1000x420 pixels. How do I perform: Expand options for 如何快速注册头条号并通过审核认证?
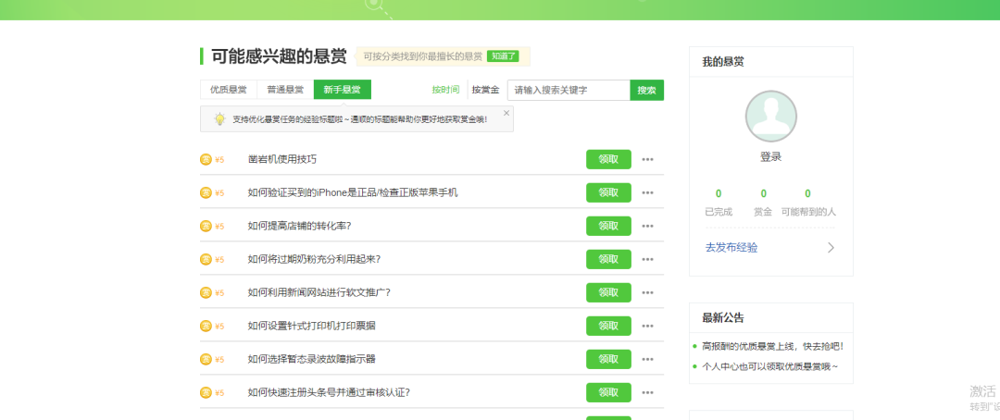(x=648, y=392)
